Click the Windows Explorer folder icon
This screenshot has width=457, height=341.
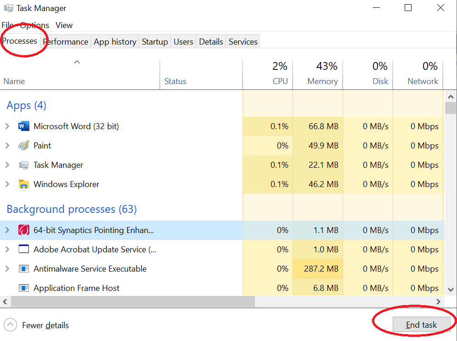coord(23,184)
